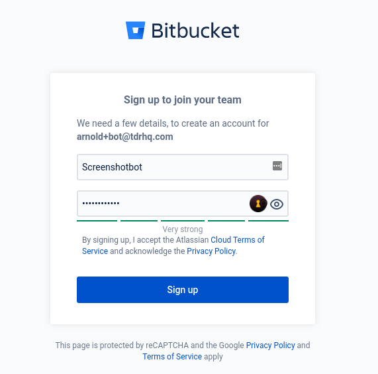378x374 pixels.
Task: Submit the form with the Sign up button
Action: click(183, 290)
